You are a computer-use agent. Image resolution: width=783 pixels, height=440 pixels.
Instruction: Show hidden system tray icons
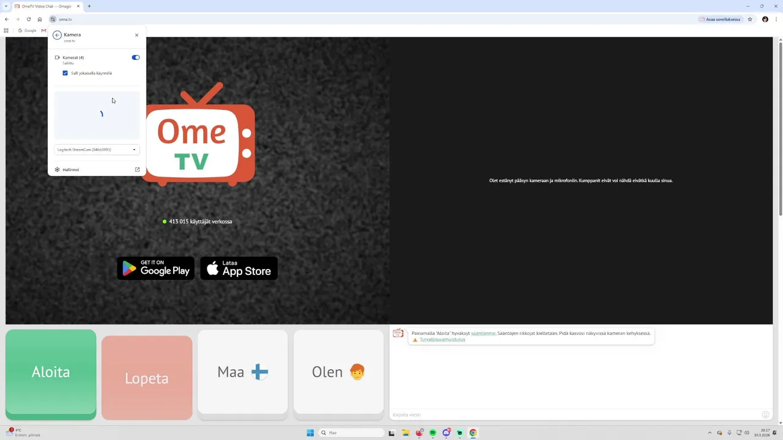[710, 433]
